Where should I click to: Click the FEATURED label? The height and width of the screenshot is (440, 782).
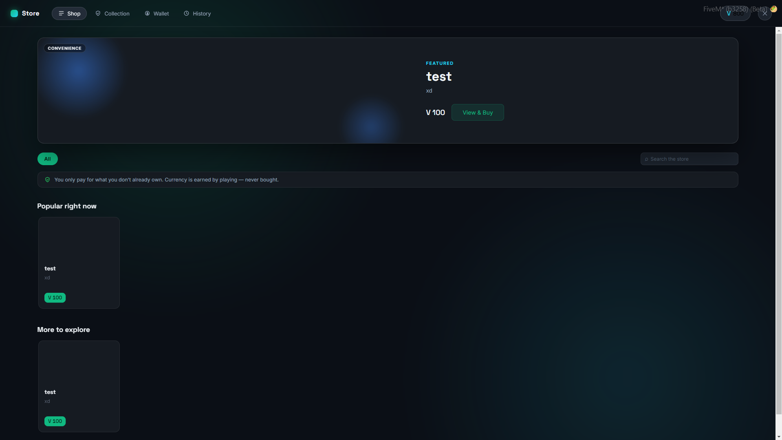[x=440, y=63]
